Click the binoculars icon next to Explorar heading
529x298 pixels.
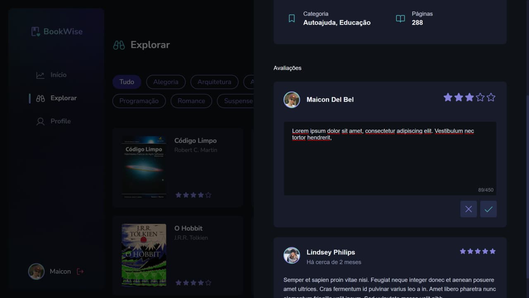tap(119, 45)
